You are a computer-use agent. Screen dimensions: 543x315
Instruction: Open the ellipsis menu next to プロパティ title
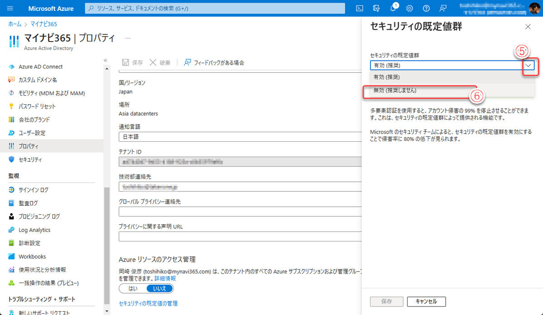click(128, 38)
